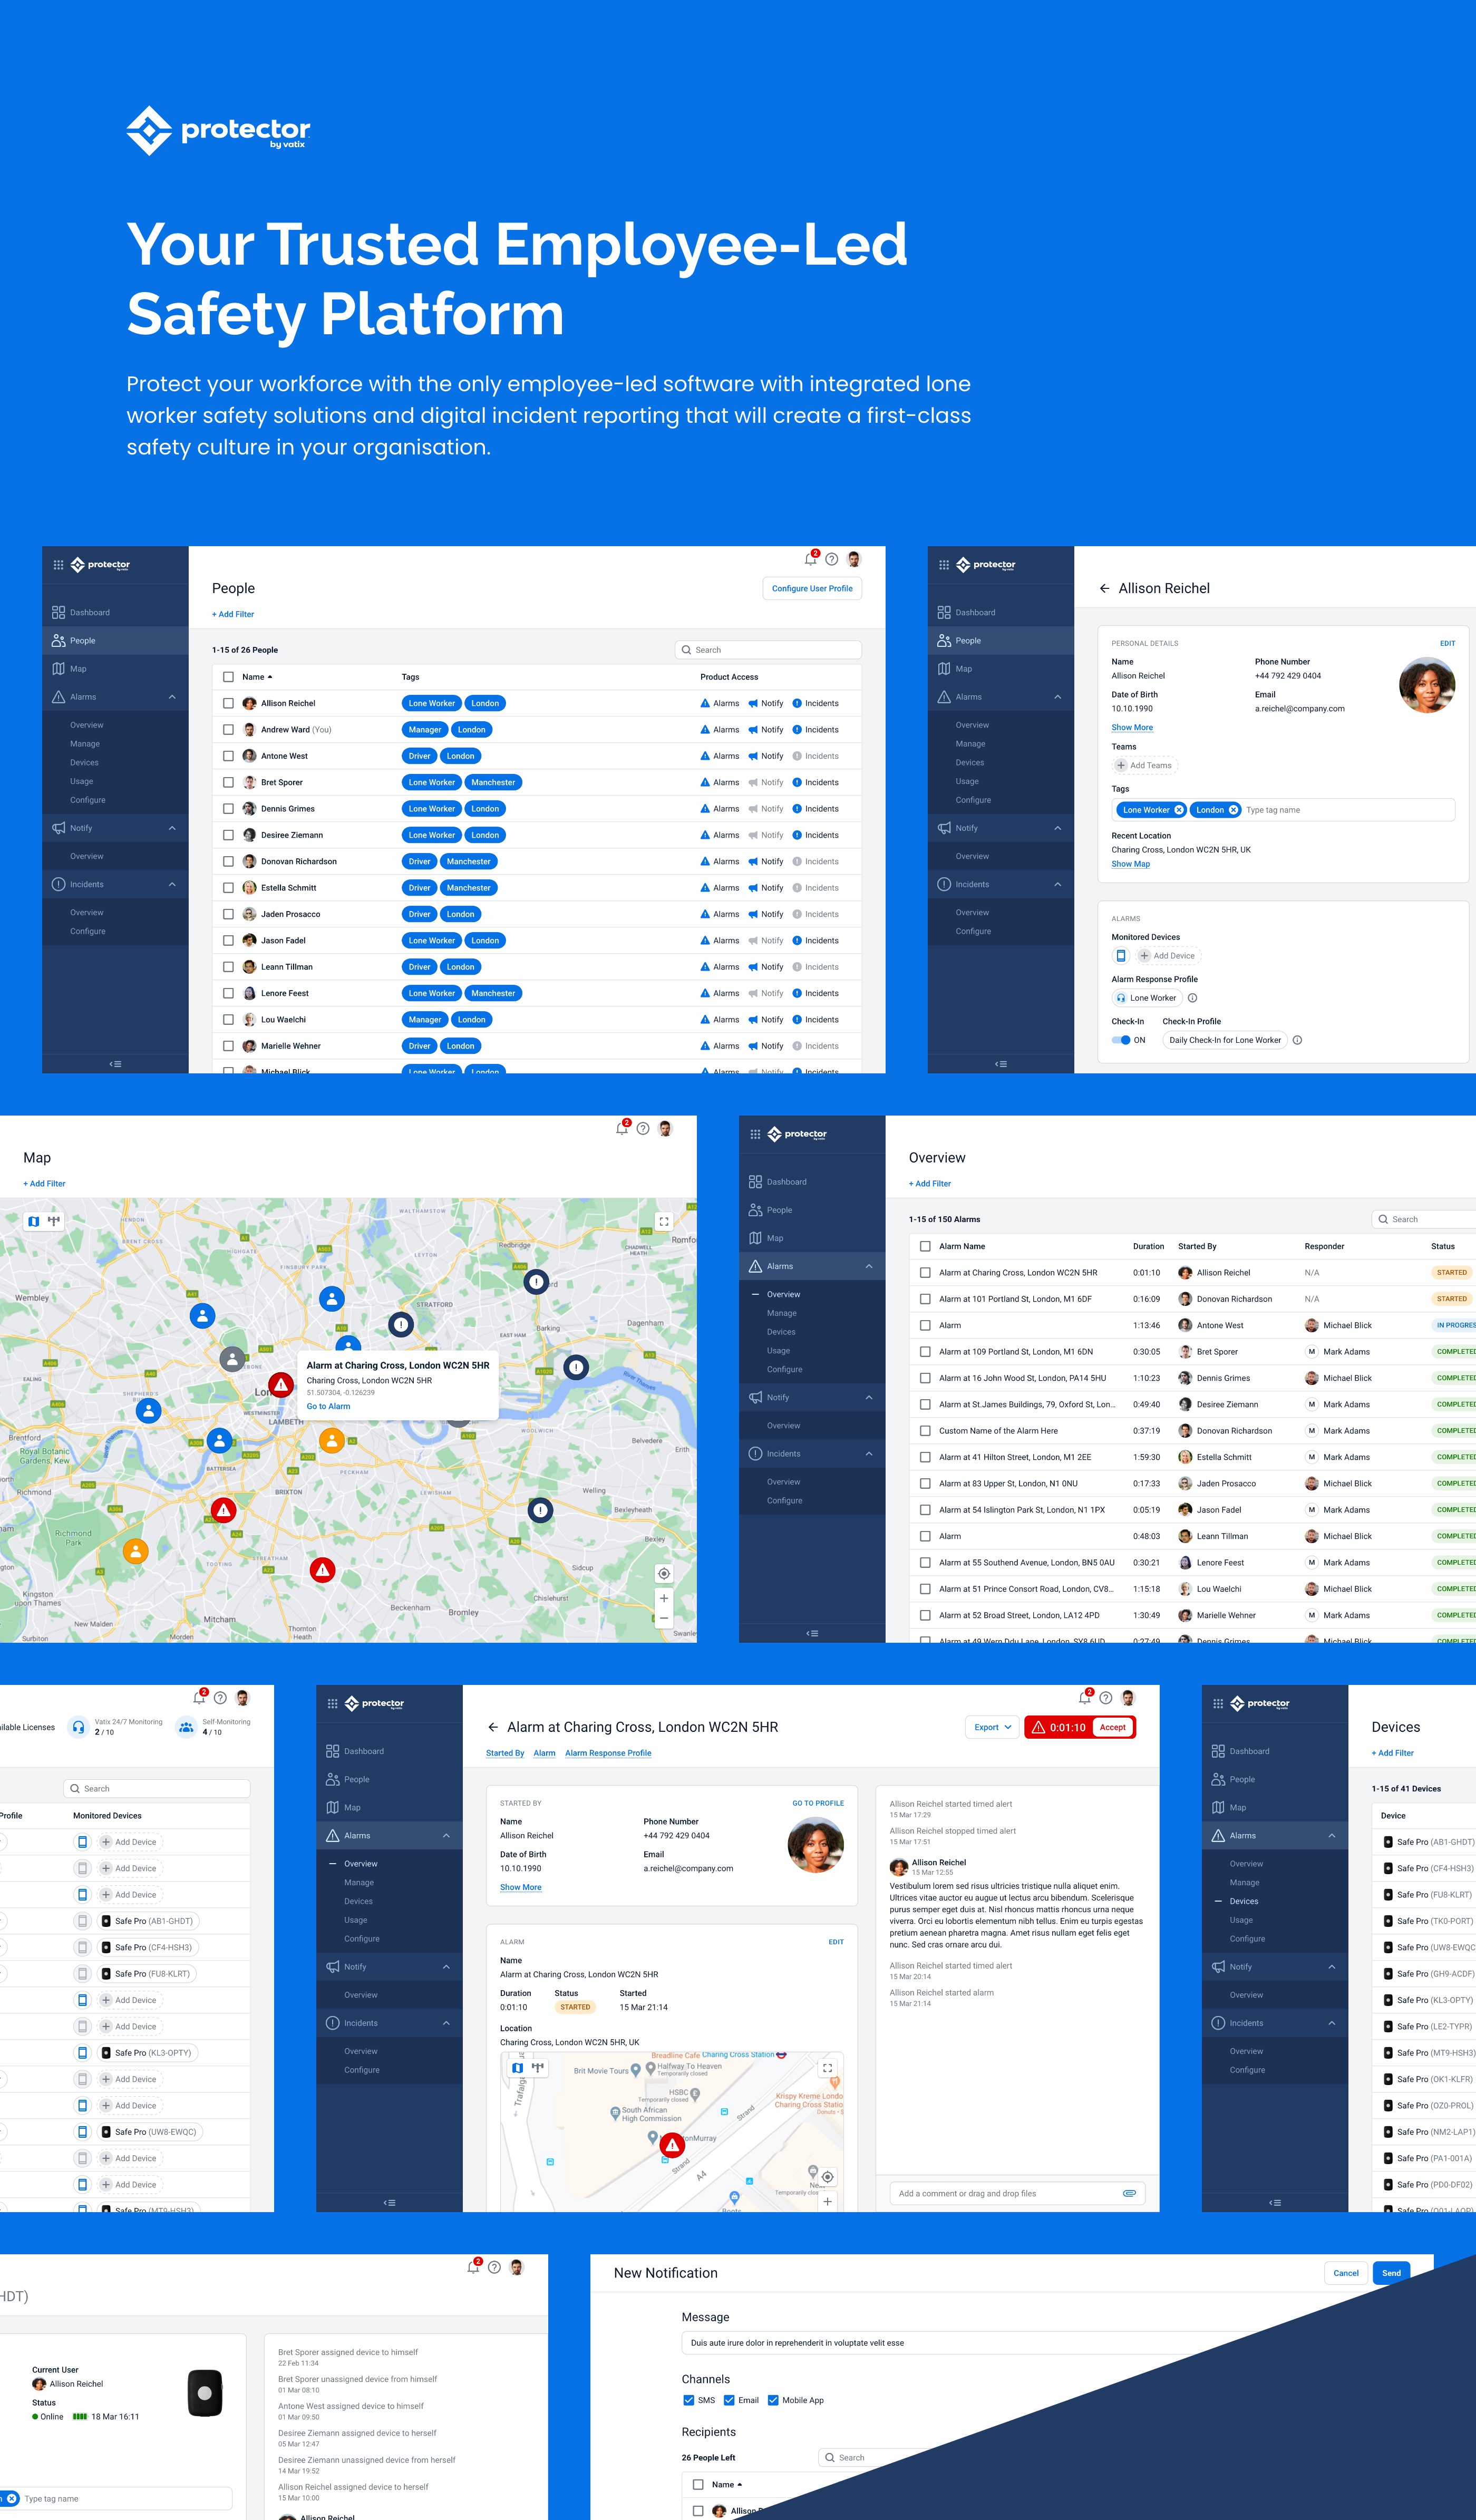Viewport: 1476px width, 2520px height.
Task: Switch to Alarm Response Profile tab in alarm detail
Action: 608,1753
